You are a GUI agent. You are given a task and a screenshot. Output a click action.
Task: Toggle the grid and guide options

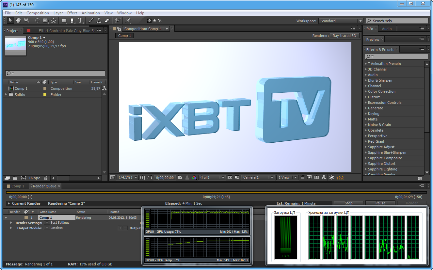[142, 178]
